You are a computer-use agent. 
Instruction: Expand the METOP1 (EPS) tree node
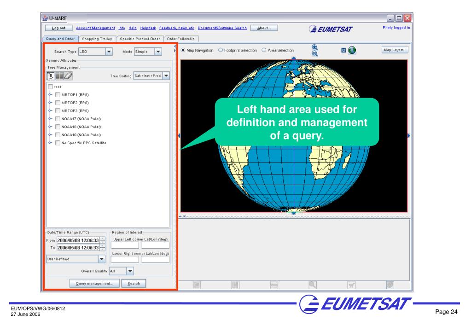[x=50, y=95]
